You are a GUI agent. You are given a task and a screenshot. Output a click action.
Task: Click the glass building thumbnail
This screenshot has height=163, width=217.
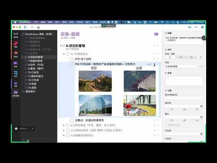pyautogui.click(x=95, y=105)
